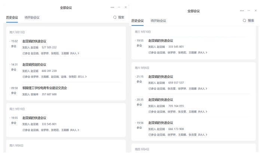The image size is (263, 160).
Task: Click the search icon in right window
Action: tap(245, 21)
